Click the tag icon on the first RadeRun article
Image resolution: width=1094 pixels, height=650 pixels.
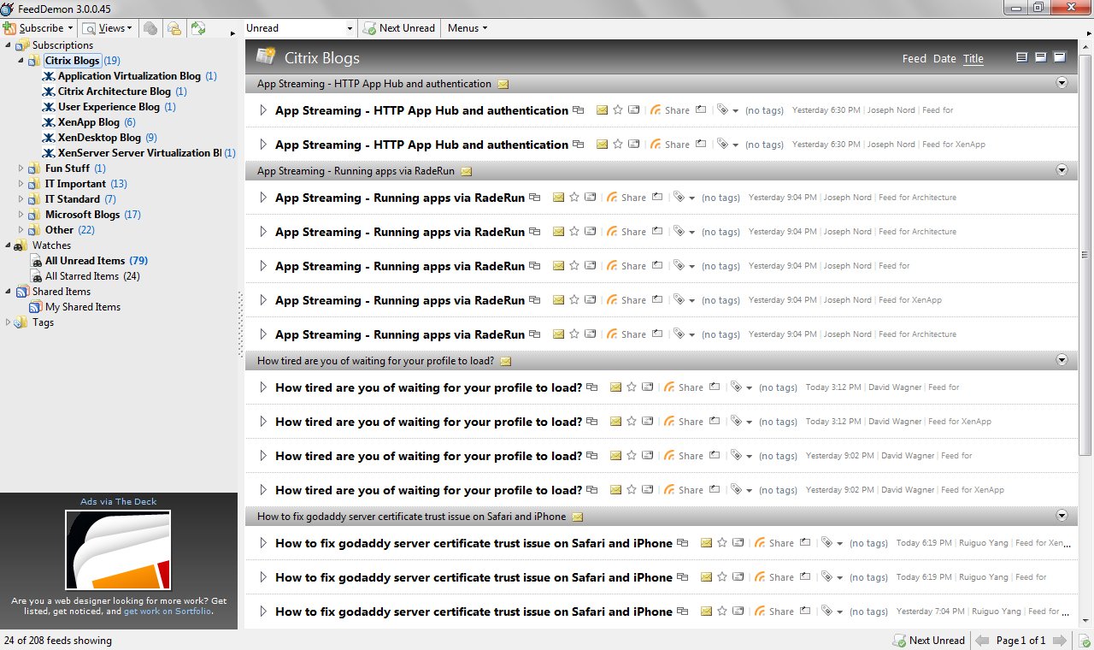pos(680,197)
